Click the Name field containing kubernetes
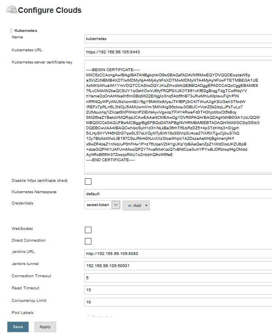The height and width of the screenshot is (335, 272). pos(178,39)
